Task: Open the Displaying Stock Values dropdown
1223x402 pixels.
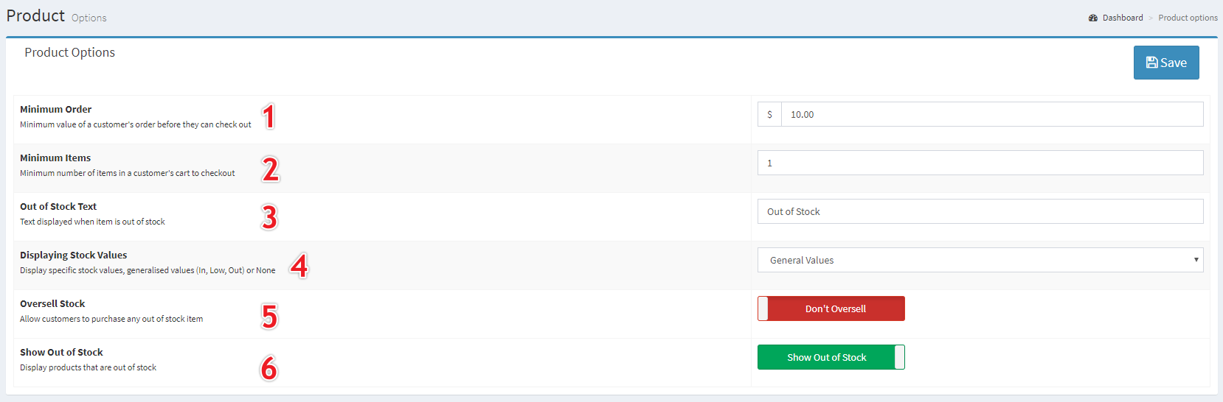Action: (980, 260)
